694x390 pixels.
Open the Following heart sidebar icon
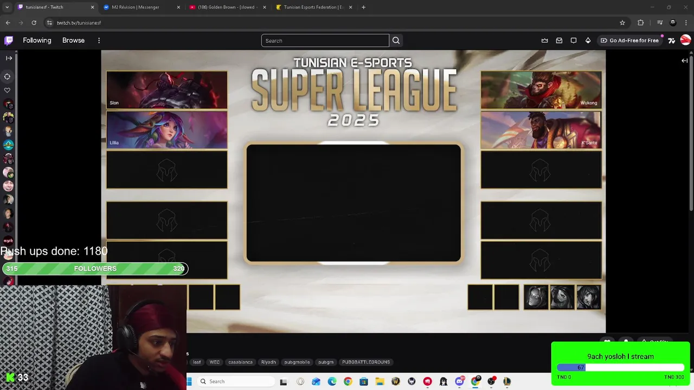(8, 90)
